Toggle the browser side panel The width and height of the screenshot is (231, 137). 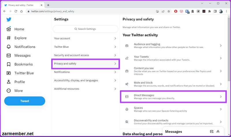click(215, 11)
